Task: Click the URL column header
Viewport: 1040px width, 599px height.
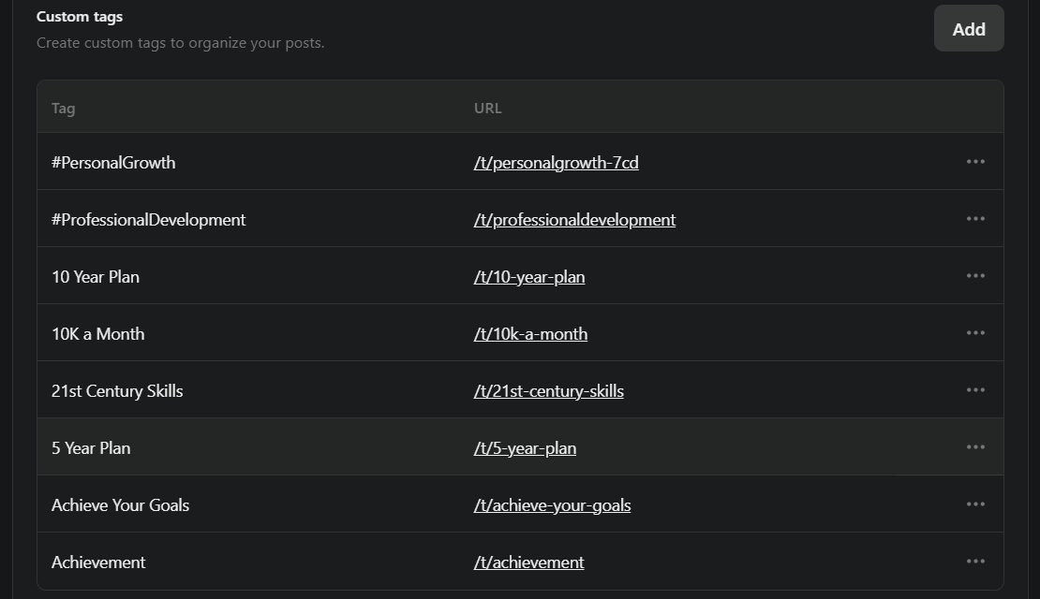Action: [x=487, y=108]
